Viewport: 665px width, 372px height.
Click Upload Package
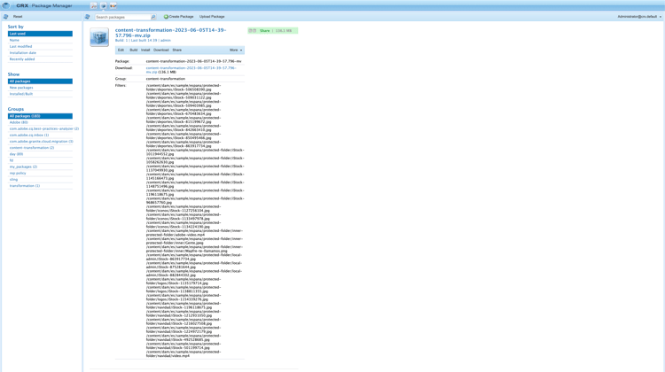click(x=212, y=17)
